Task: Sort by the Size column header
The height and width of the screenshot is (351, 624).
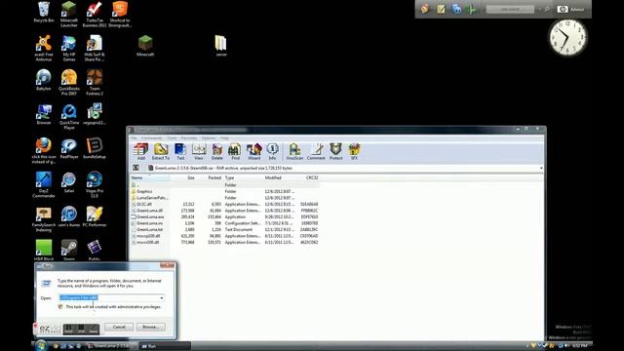Action: coord(183,177)
